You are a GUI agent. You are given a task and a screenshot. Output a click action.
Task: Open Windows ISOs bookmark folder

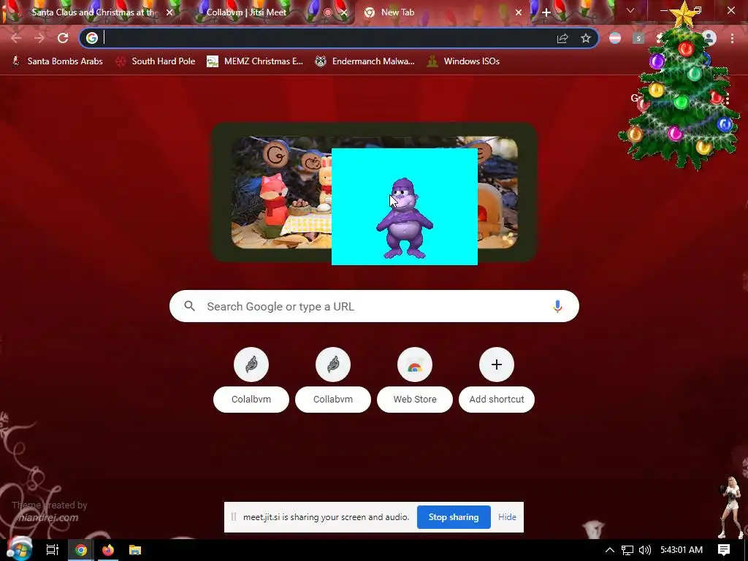(x=463, y=61)
